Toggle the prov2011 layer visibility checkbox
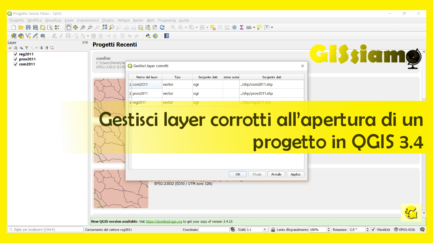 click(x=16, y=59)
